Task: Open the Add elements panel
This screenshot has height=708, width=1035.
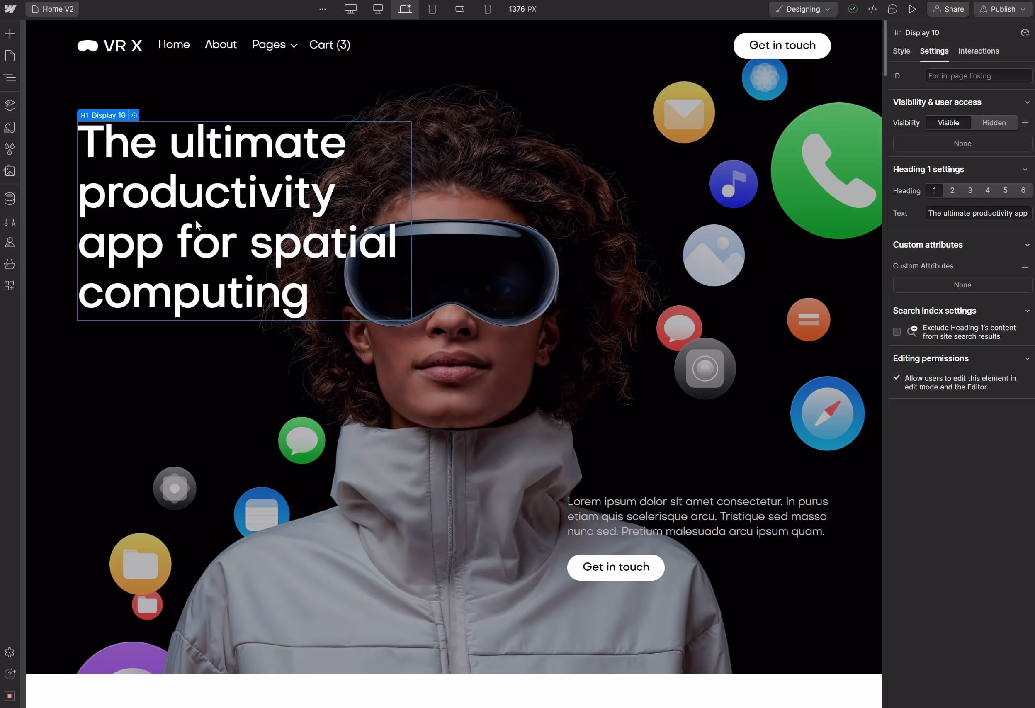Action: click(10, 34)
